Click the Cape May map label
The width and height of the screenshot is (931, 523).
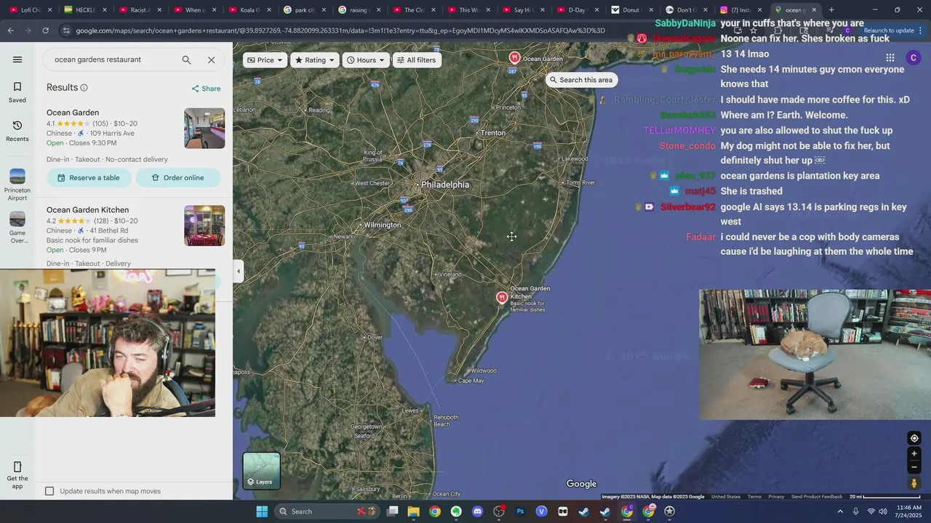[470, 381]
